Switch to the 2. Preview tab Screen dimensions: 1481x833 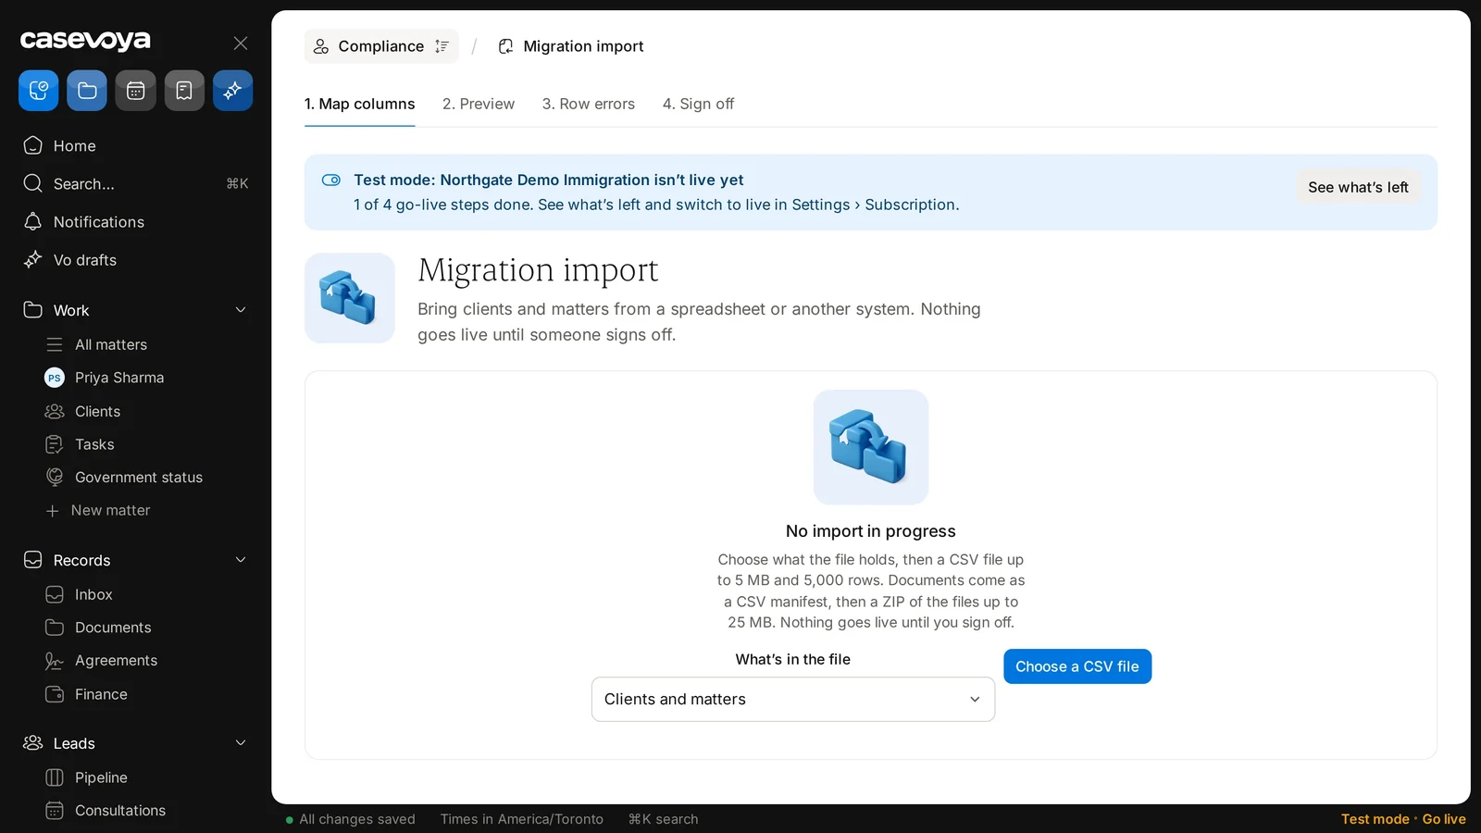point(479,104)
